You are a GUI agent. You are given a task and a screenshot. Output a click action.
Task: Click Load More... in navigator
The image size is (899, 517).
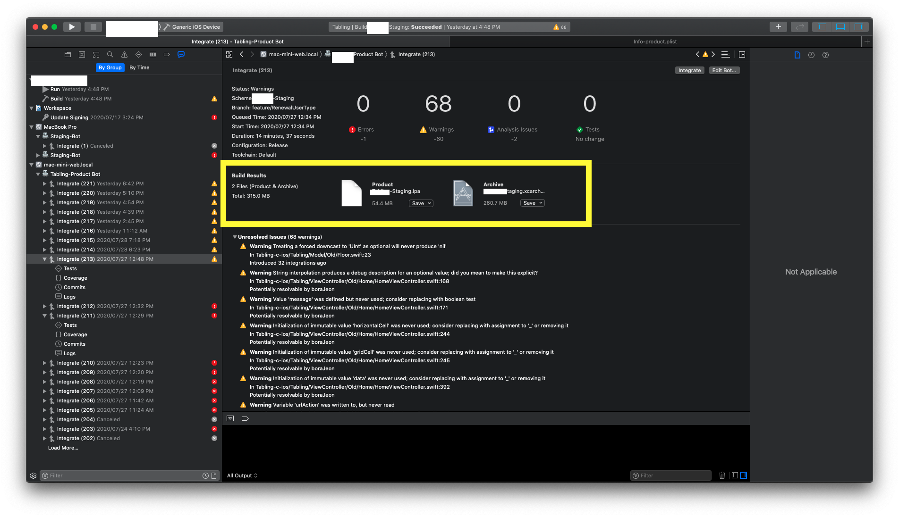63,448
